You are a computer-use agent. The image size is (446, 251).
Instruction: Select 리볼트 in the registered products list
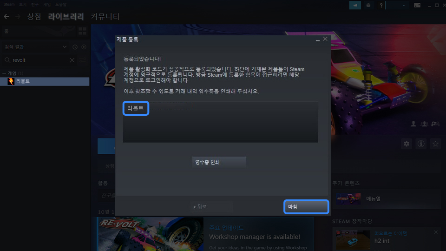tap(136, 108)
